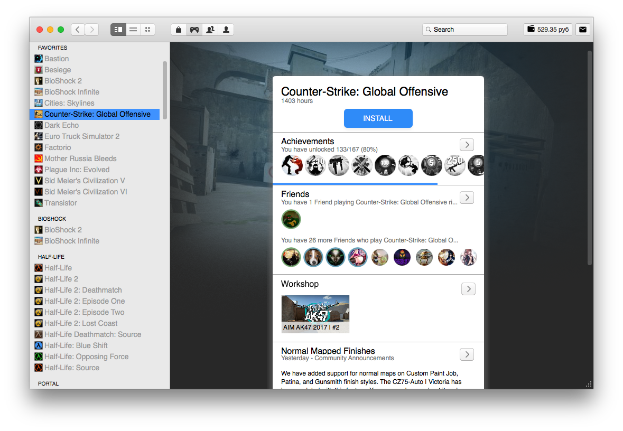Click the dark purple friend avatar

pyautogui.click(x=402, y=257)
